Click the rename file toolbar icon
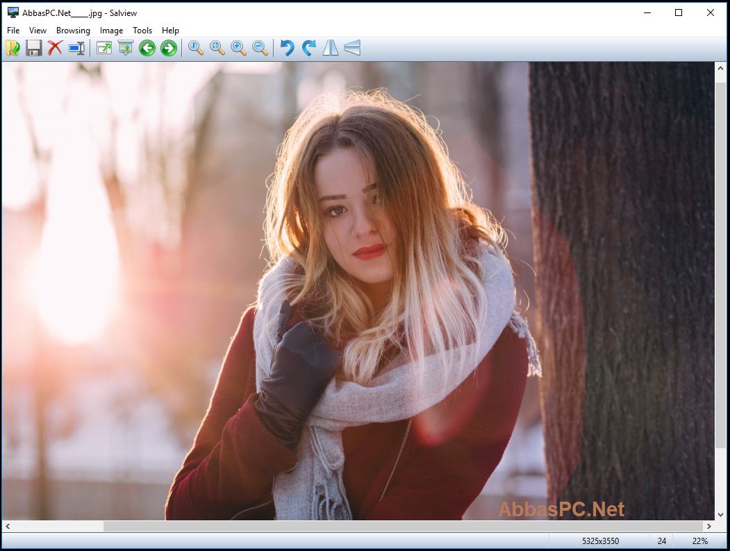Image resolution: width=730 pixels, height=551 pixels. [76, 48]
